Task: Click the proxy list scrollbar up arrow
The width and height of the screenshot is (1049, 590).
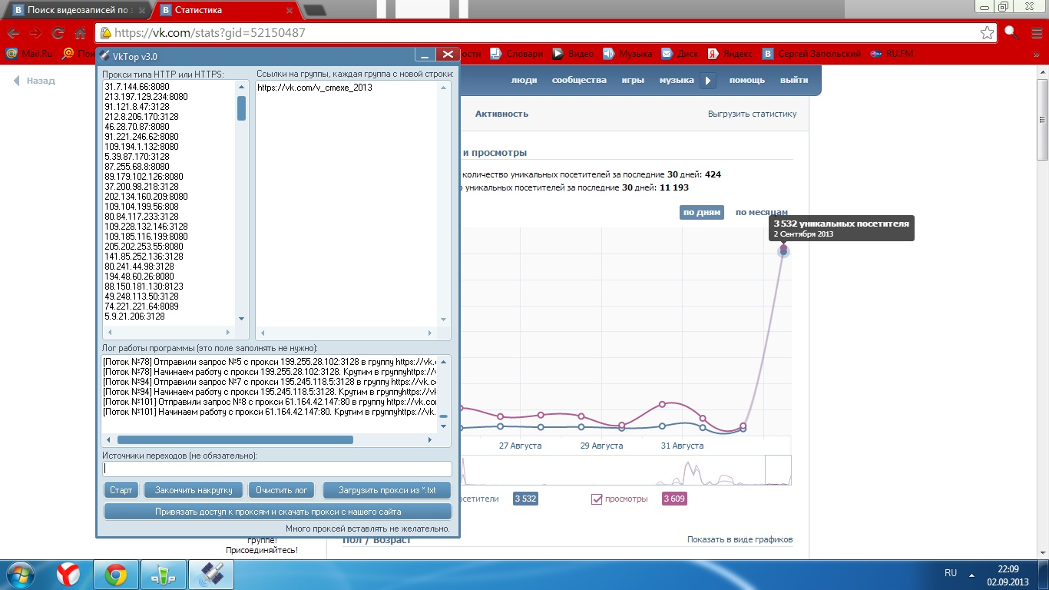Action: click(241, 87)
